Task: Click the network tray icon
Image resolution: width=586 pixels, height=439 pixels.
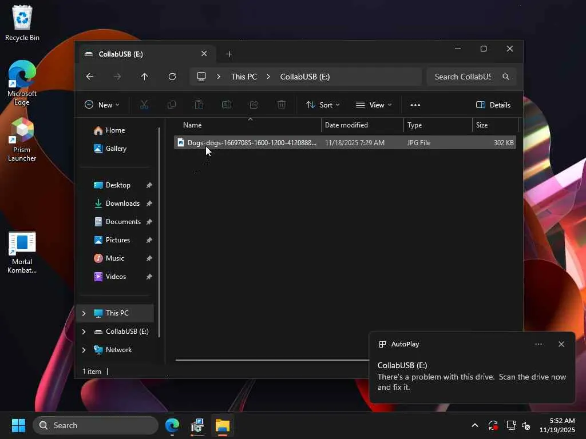Action: click(x=511, y=425)
